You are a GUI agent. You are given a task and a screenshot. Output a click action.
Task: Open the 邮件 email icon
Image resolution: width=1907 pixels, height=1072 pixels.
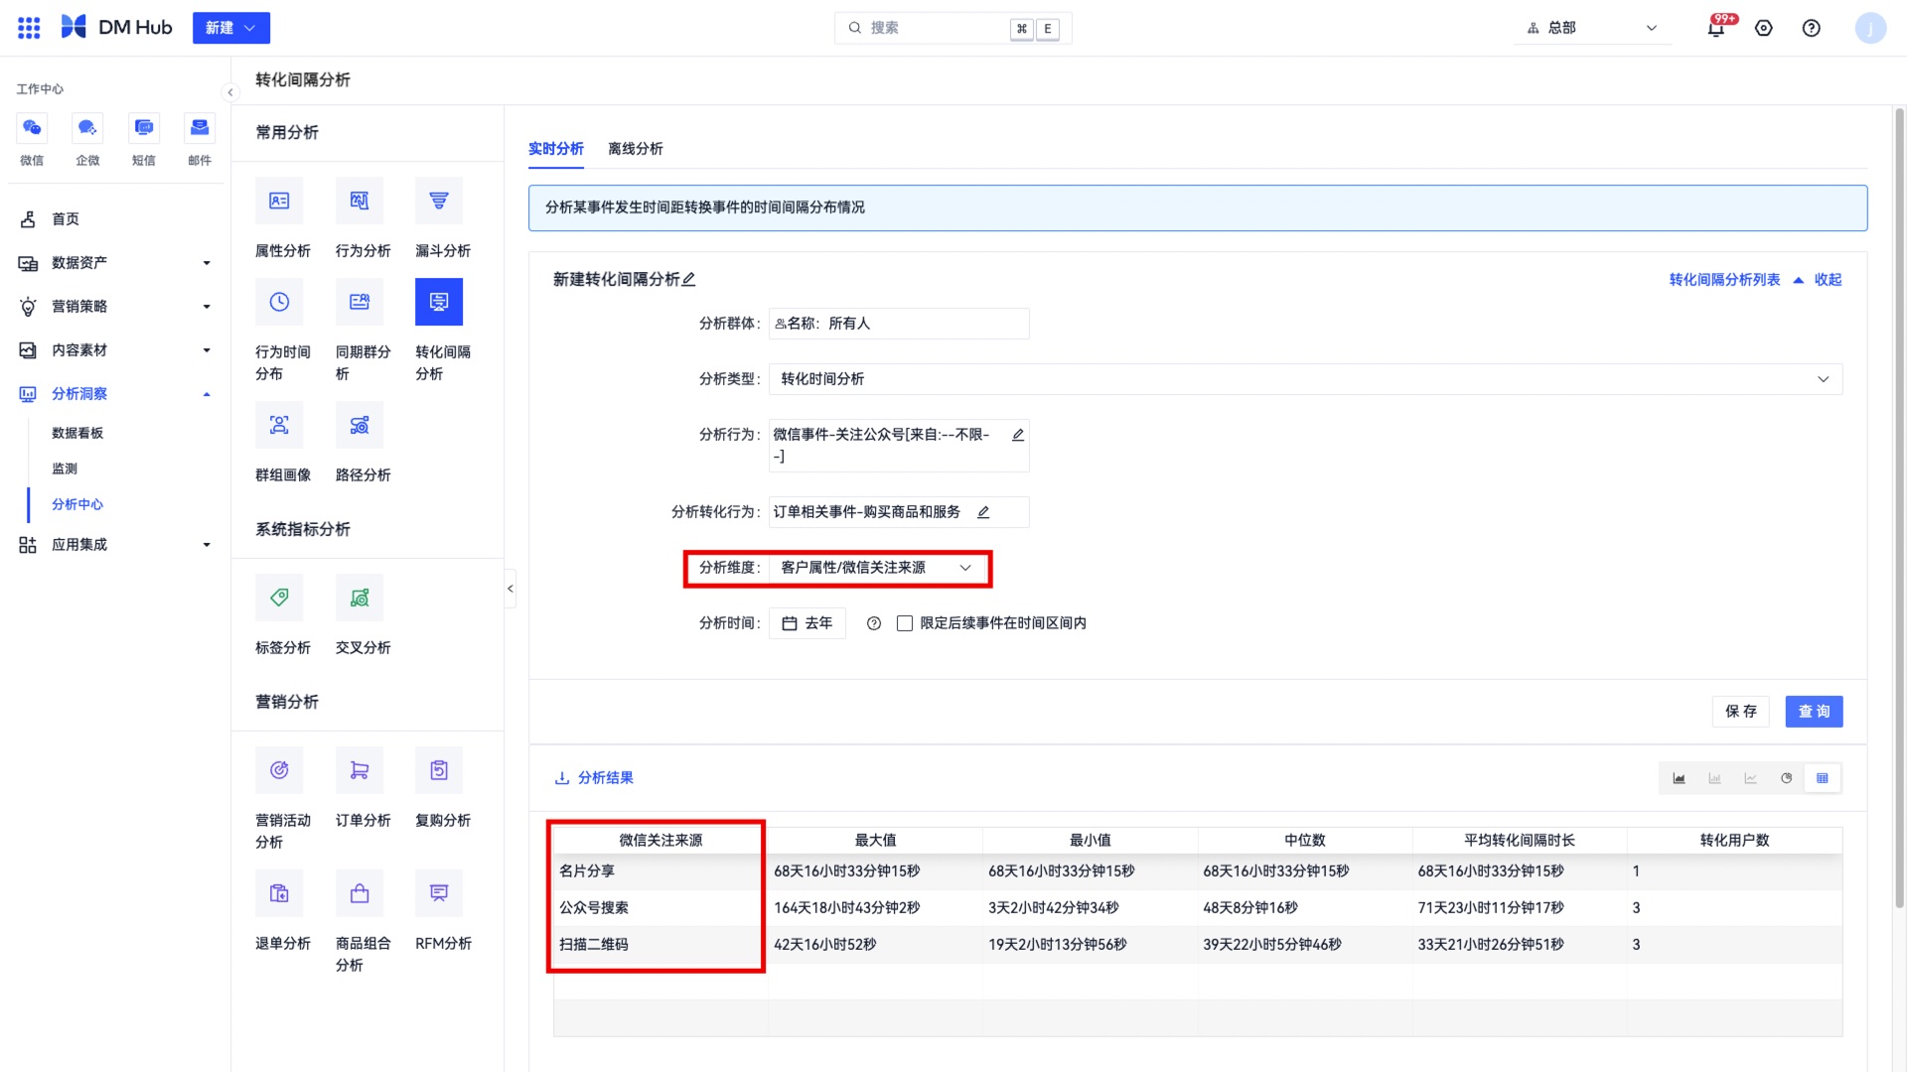point(200,128)
